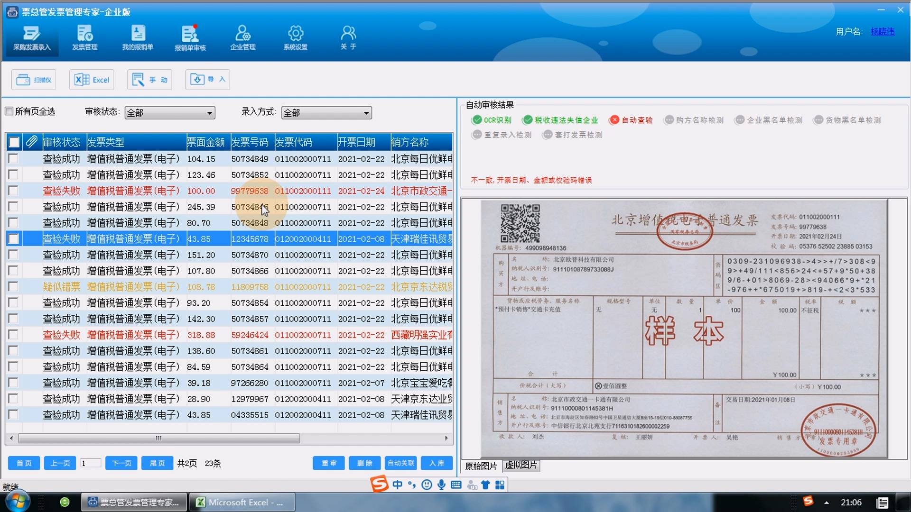Click 购方名称检测 status indicator
This screenshot has height=512, width=911.
pyautogui.click(x=694, y=120)
